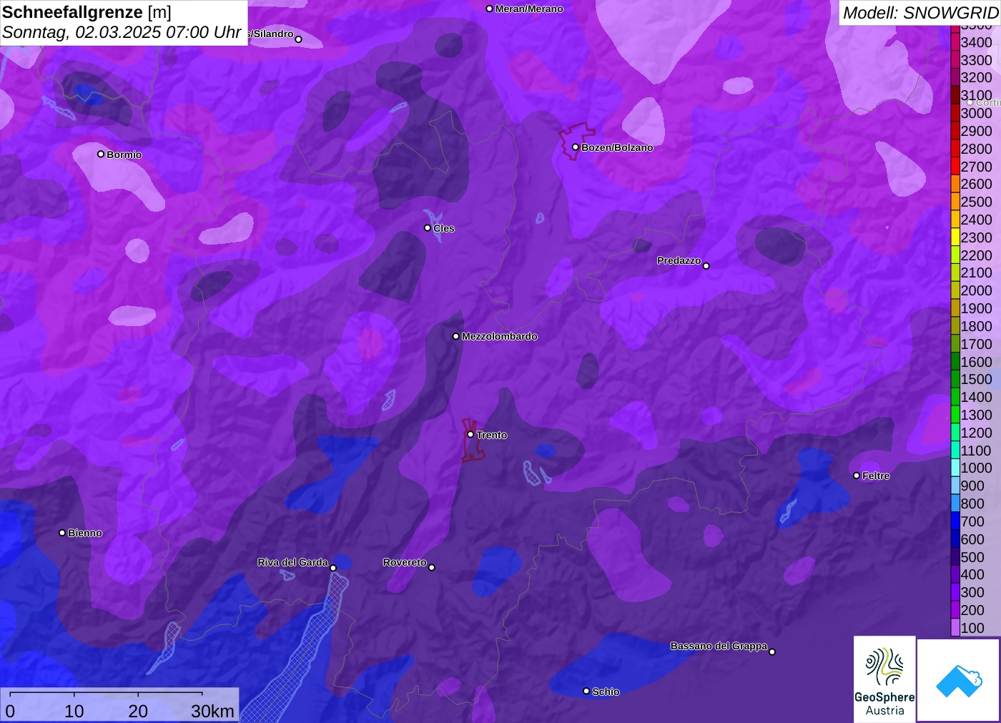Select the 700 blue legend swatch
Viewport: 1001px width, 723px height.
(x=955, y=521)
